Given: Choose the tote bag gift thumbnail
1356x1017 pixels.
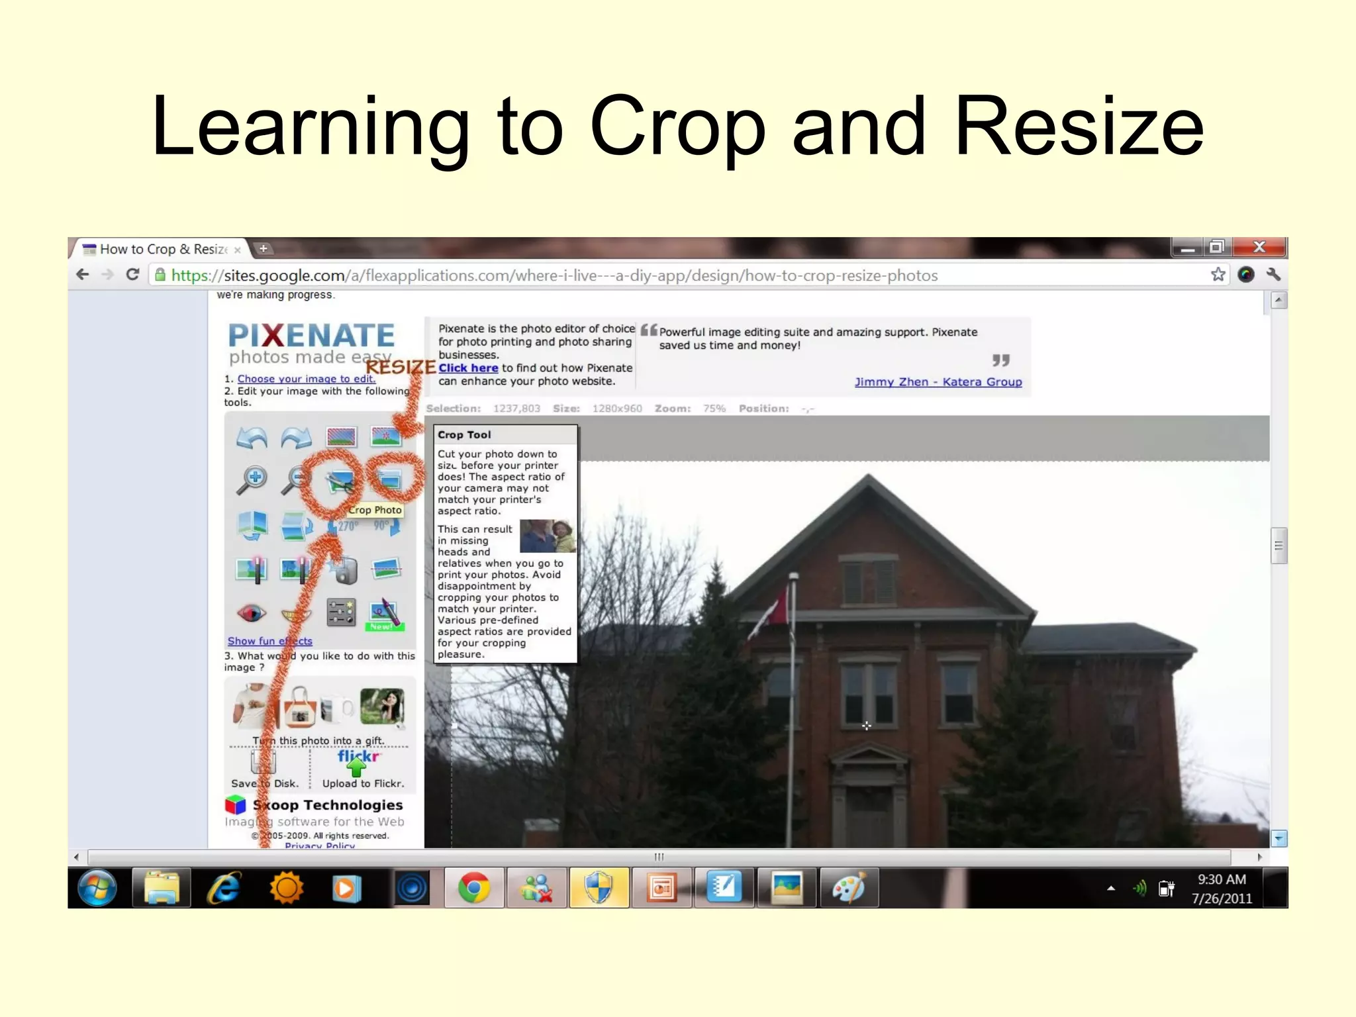Looking at the screenshot, I should (x=299, y=707).
